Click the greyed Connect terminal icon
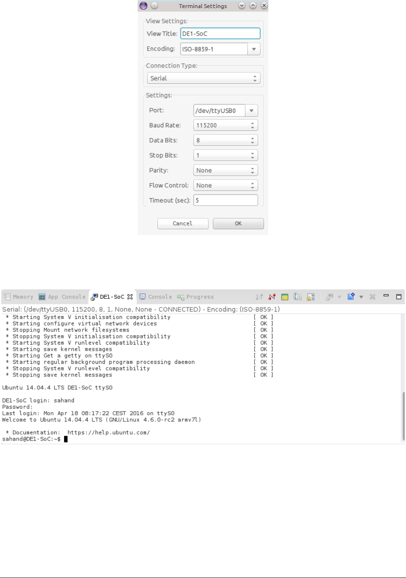The height and width of the screenshot is (578, 406). point(259,297)
